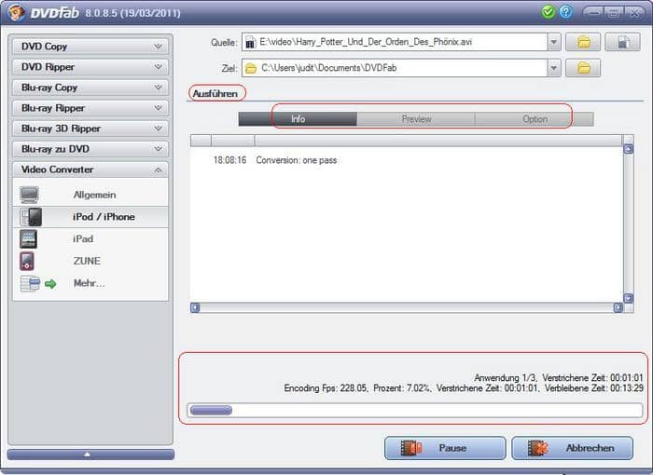The image size is (653, 475).
Task: Switch to the Info tab
Action: pyautogui.click(x=298, y=119)
